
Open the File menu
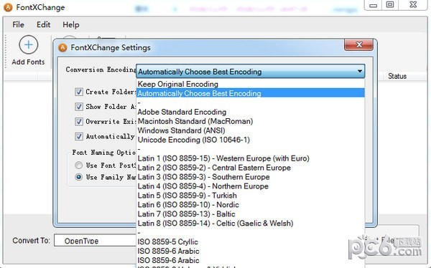[18, 24]
